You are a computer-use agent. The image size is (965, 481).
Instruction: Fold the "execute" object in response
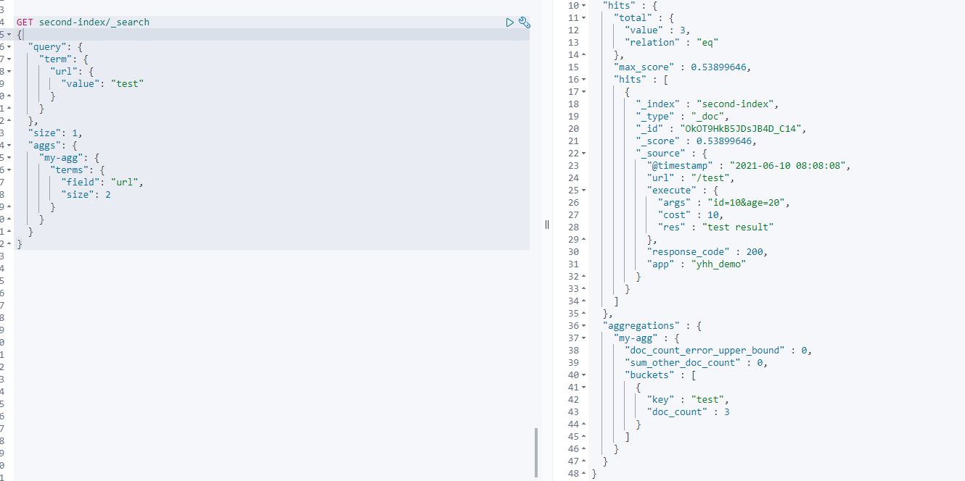click(584, 191)
